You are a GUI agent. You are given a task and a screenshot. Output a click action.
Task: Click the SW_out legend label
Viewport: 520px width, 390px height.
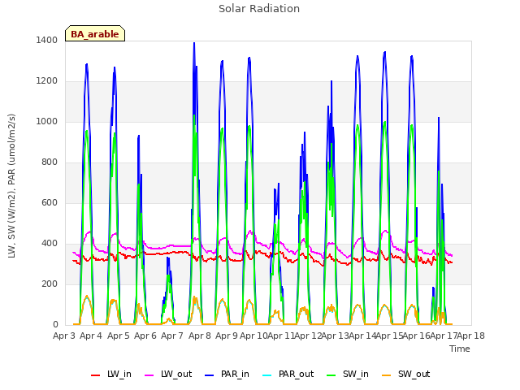pos(414,375)
